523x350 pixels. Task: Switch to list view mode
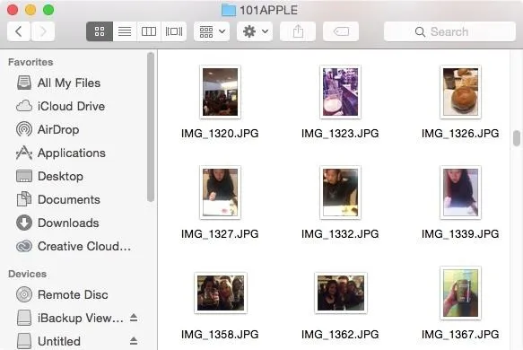125,31
